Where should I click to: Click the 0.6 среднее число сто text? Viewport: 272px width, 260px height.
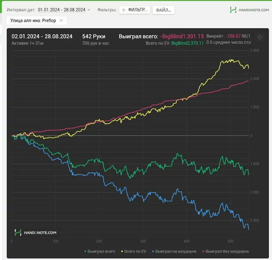[x=228, y=42]
